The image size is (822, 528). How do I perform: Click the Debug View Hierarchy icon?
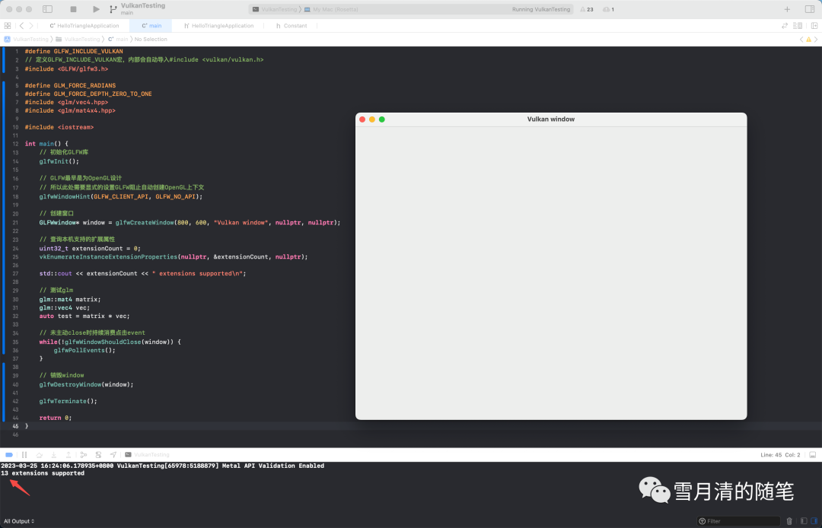84,454
